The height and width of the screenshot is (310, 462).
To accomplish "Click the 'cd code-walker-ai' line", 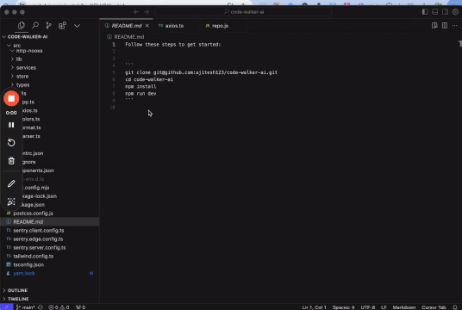I will click(149, 79).
